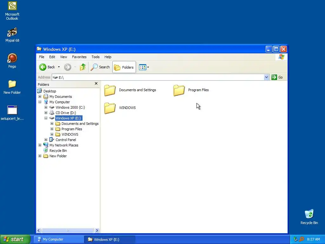Open Back history dropdown arrow
This screenshot has height=244, width=325.
pos(59,67)
